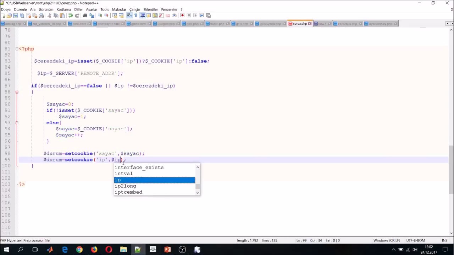Click the Save Recorded Macro icon
454x255 pixels.
coord(208,16)
